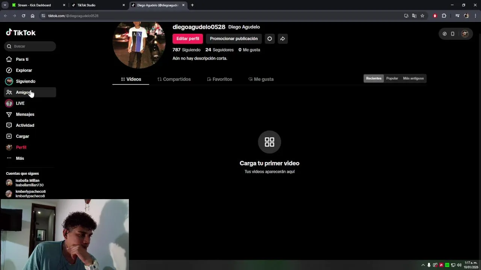Image resolution: width=481 pixels, height=270 pixels.
Task: Open the 787 Siguiendo list
Action: click(186, 50)
